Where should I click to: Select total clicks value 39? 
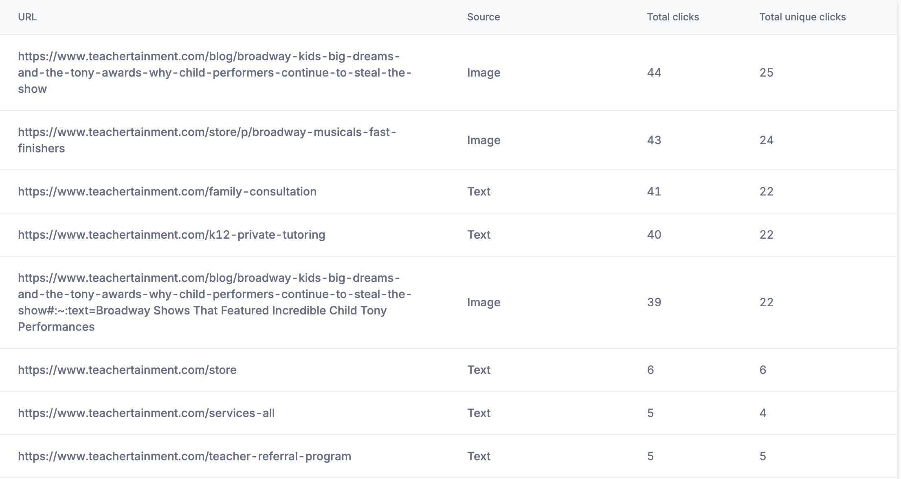tap(654, 302)
